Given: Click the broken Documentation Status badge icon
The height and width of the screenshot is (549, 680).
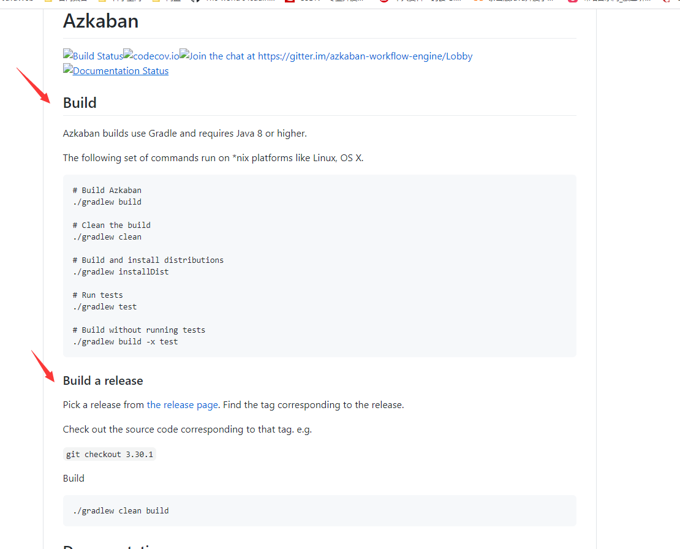Looking at the screenshot, I should point(67,68).
